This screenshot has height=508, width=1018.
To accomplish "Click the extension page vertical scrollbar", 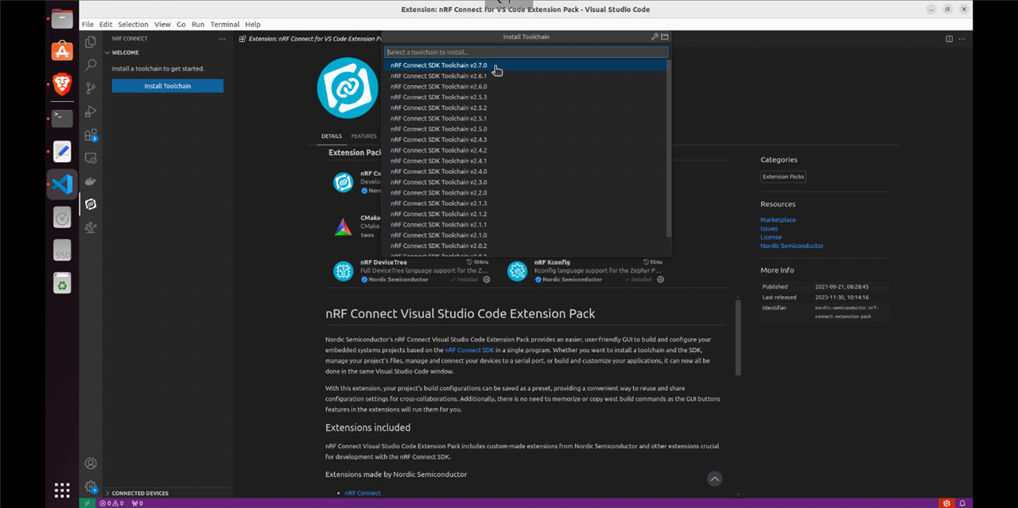I will click(739, 336).
